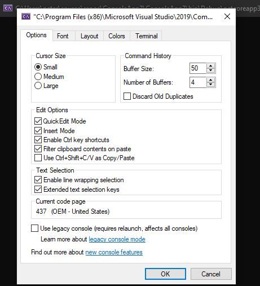The image size is (260, 286).
Task: Click the Number of Buffers value field
Action: (x=198, y=82)
